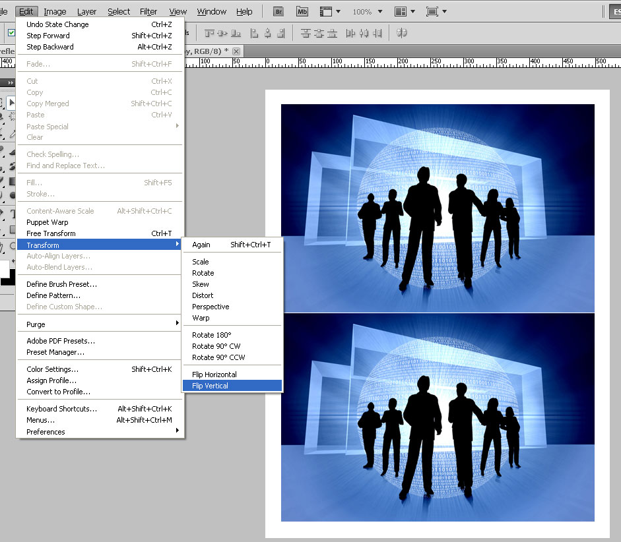Click the lower image on the canvas

coord(438,417)
